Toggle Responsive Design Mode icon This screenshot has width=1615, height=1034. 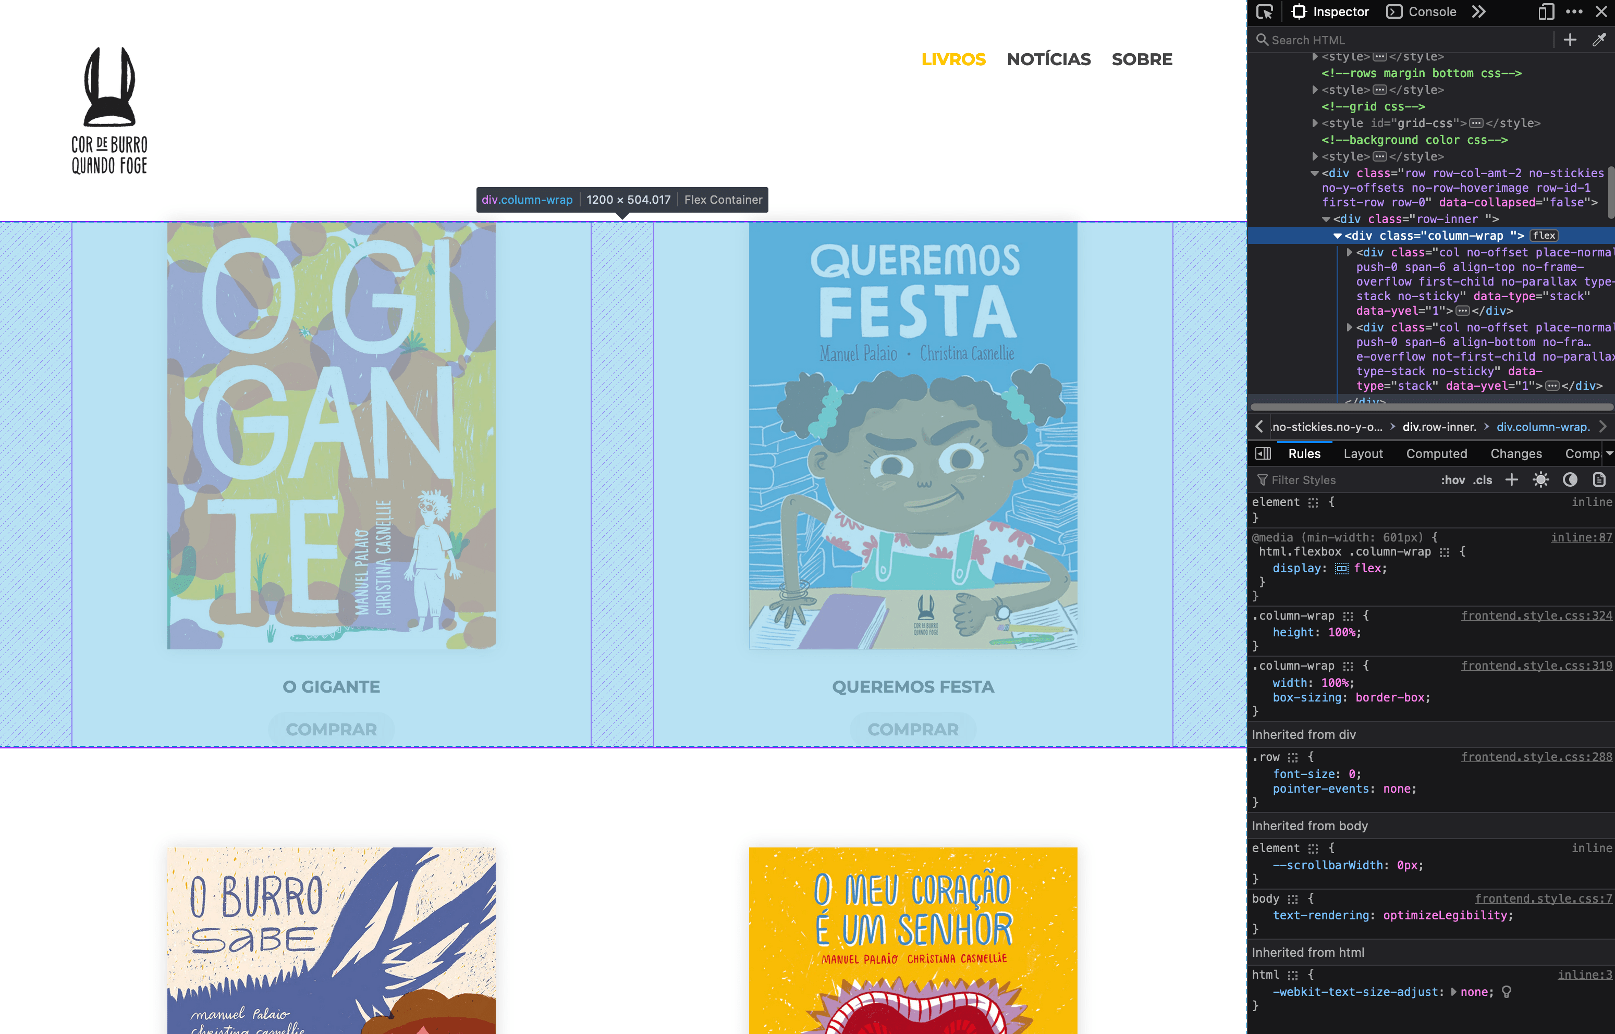coord(1547,11)
